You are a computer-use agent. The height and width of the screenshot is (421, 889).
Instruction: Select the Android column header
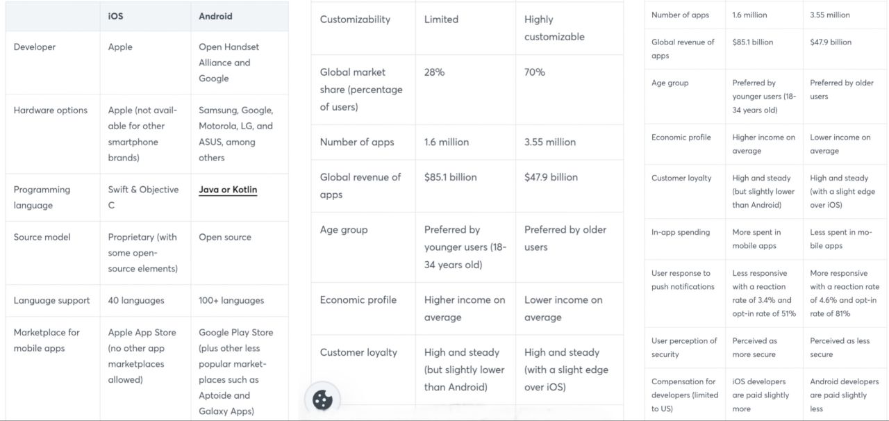215,16
